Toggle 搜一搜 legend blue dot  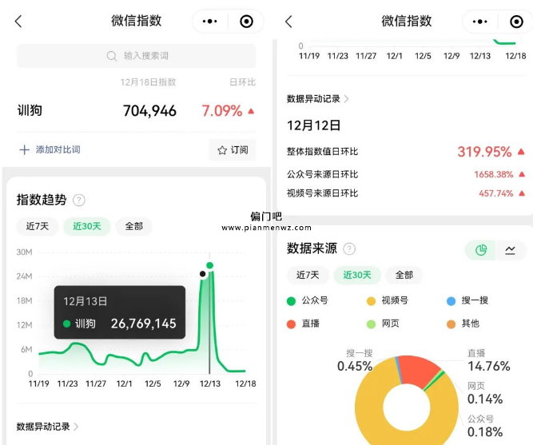(451, 301)
